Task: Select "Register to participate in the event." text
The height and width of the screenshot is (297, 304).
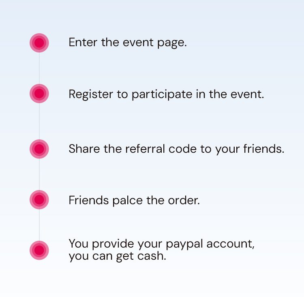Action: click(166, 94)
